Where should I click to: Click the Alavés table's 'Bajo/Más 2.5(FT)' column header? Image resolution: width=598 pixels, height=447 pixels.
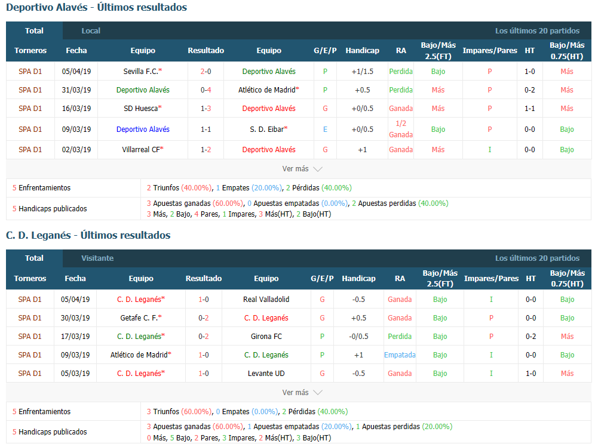(438, 51)
